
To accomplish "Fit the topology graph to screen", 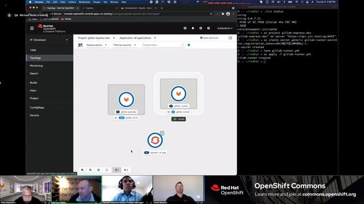I will pyautogui.click(x=98, y=170).
